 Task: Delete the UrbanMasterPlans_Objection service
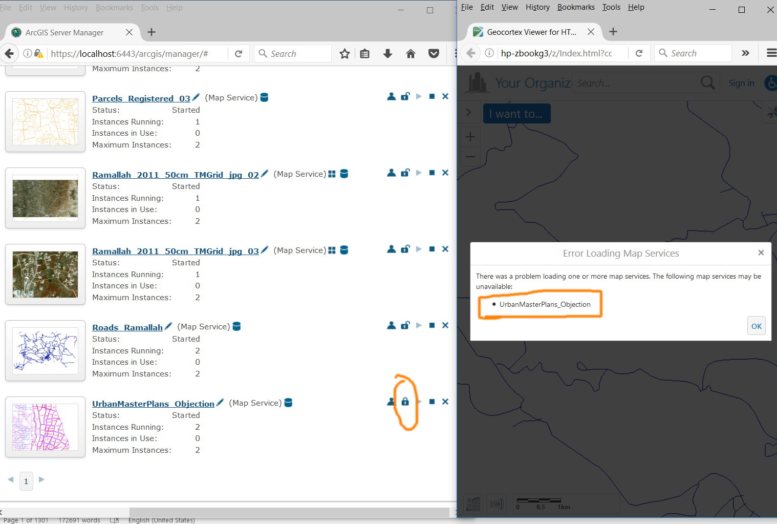(x=445, y=402)
